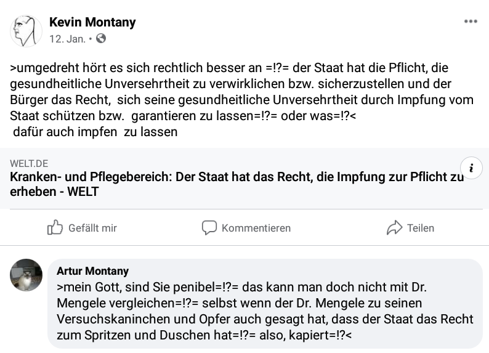This screenshot has width=489, height=353.
Task: Click the Teilen share arrow icon
Action: [395, 228]
